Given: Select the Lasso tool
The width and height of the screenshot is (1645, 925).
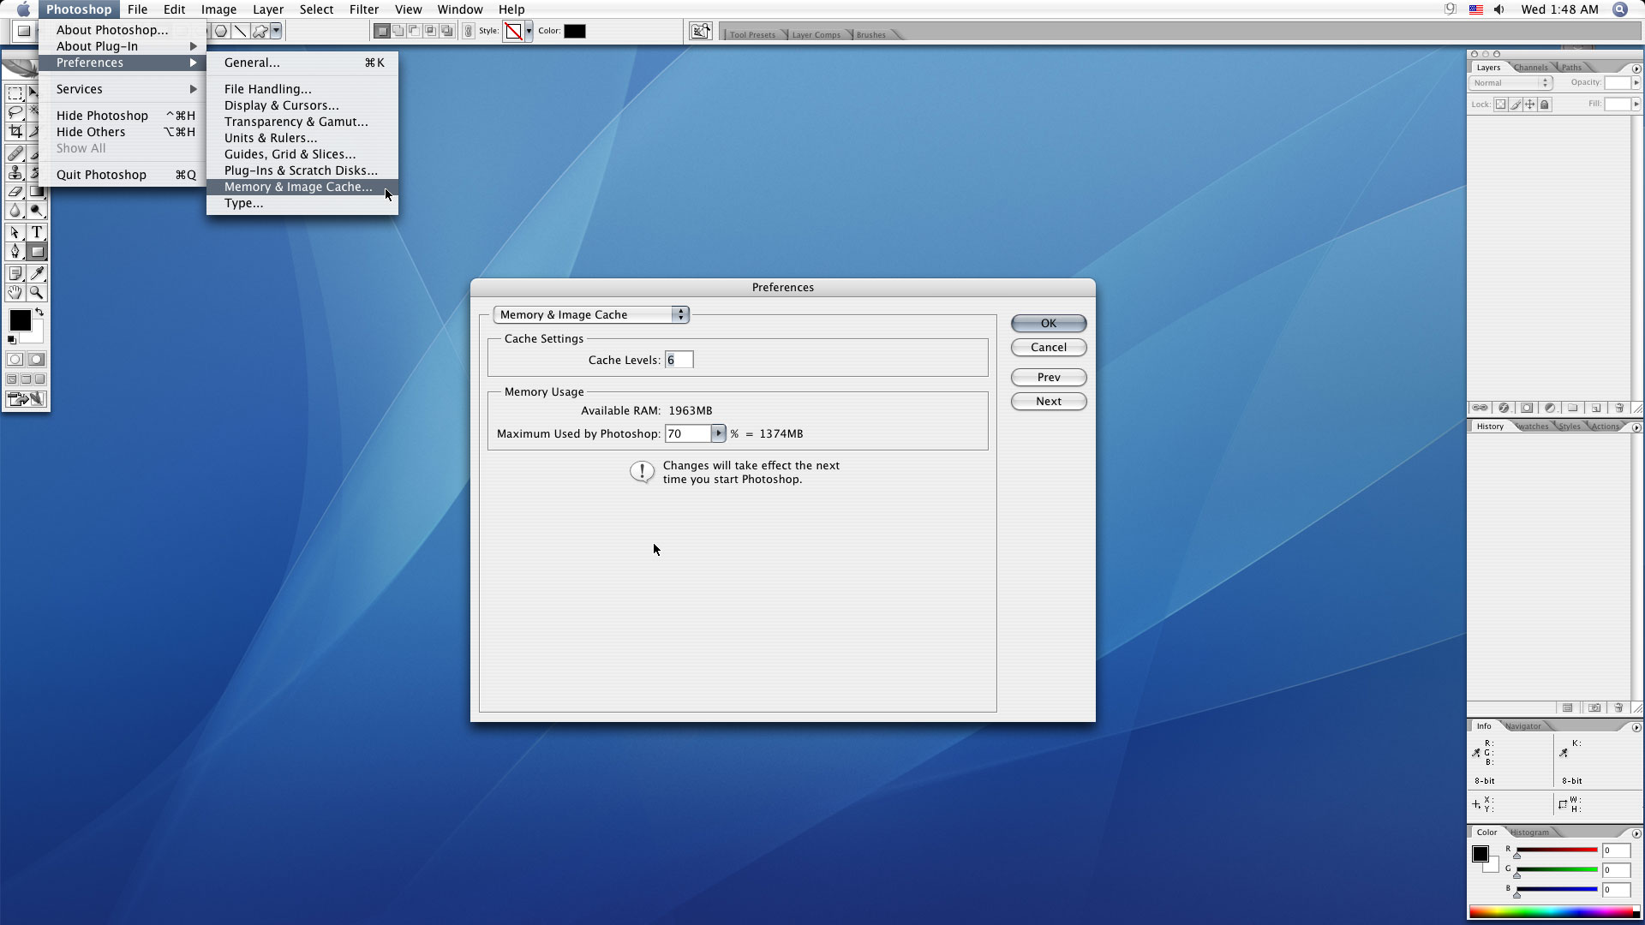Looking at the screenshot, I should point(15,111).
